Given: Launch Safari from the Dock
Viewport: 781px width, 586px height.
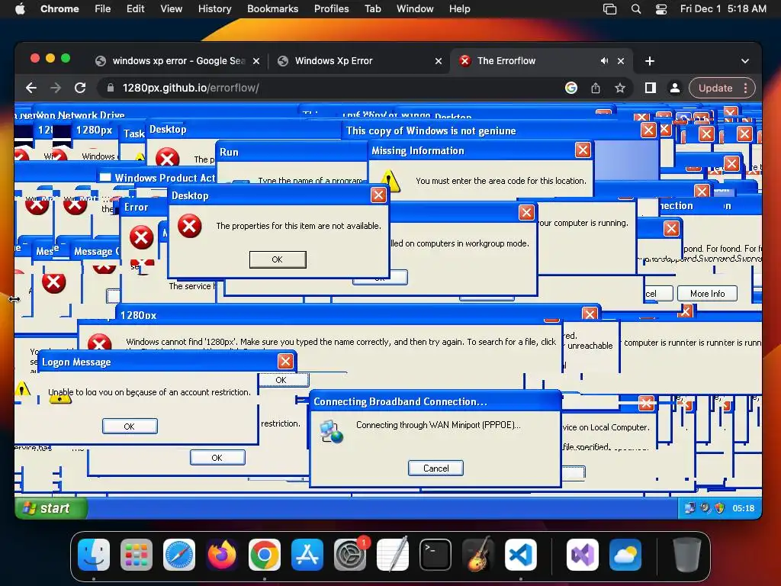Looking at the screenshot, I should 179,555.
